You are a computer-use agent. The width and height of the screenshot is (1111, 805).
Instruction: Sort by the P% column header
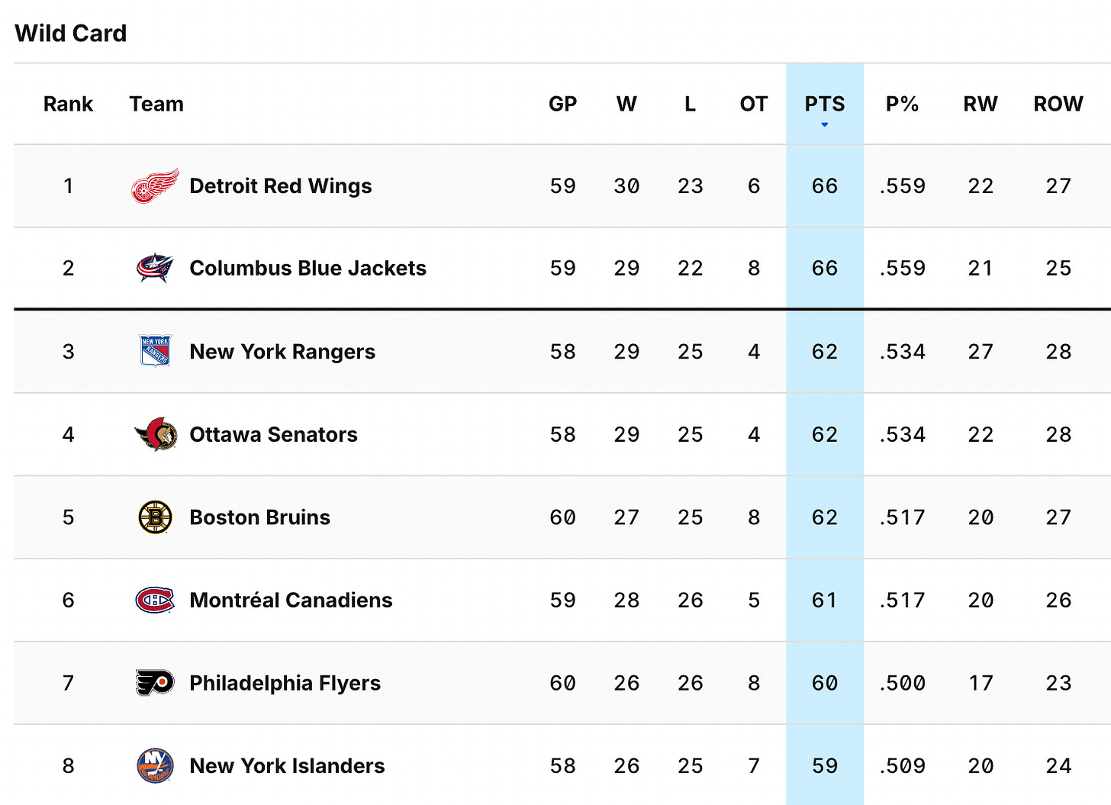(x=902, y=104)
